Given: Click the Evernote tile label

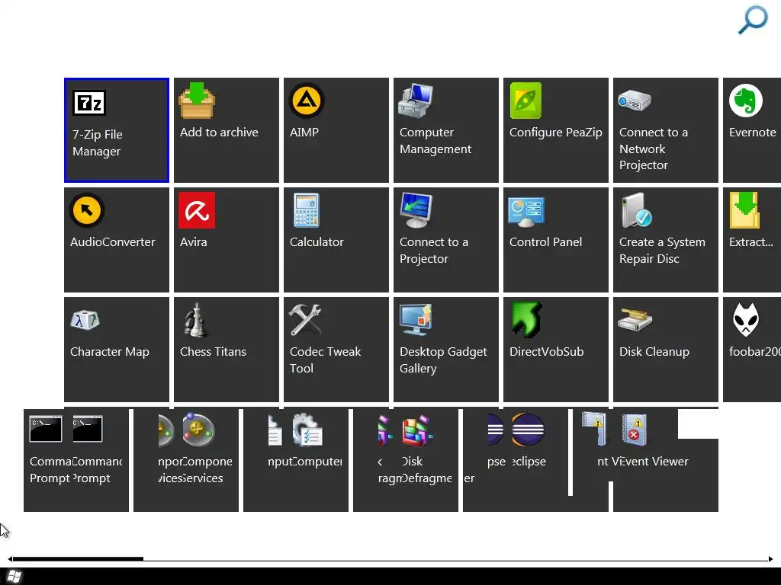Looking at the screenshot, I should click(752, 133).
